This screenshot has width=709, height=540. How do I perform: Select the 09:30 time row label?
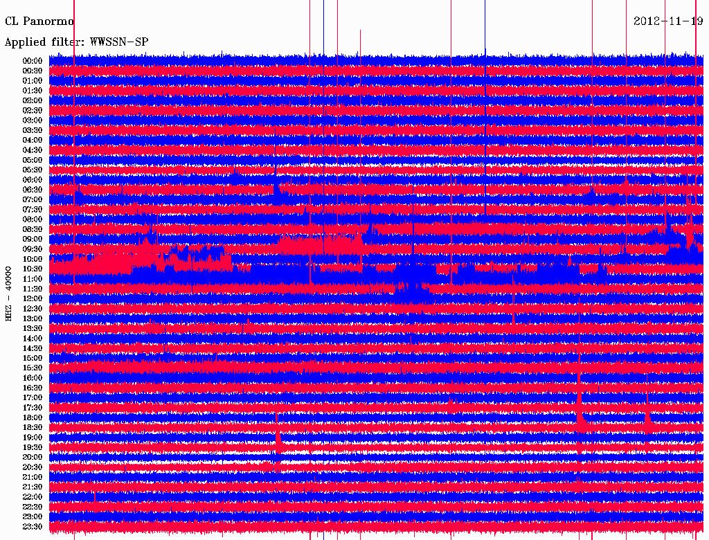click(x=33, y=249)
